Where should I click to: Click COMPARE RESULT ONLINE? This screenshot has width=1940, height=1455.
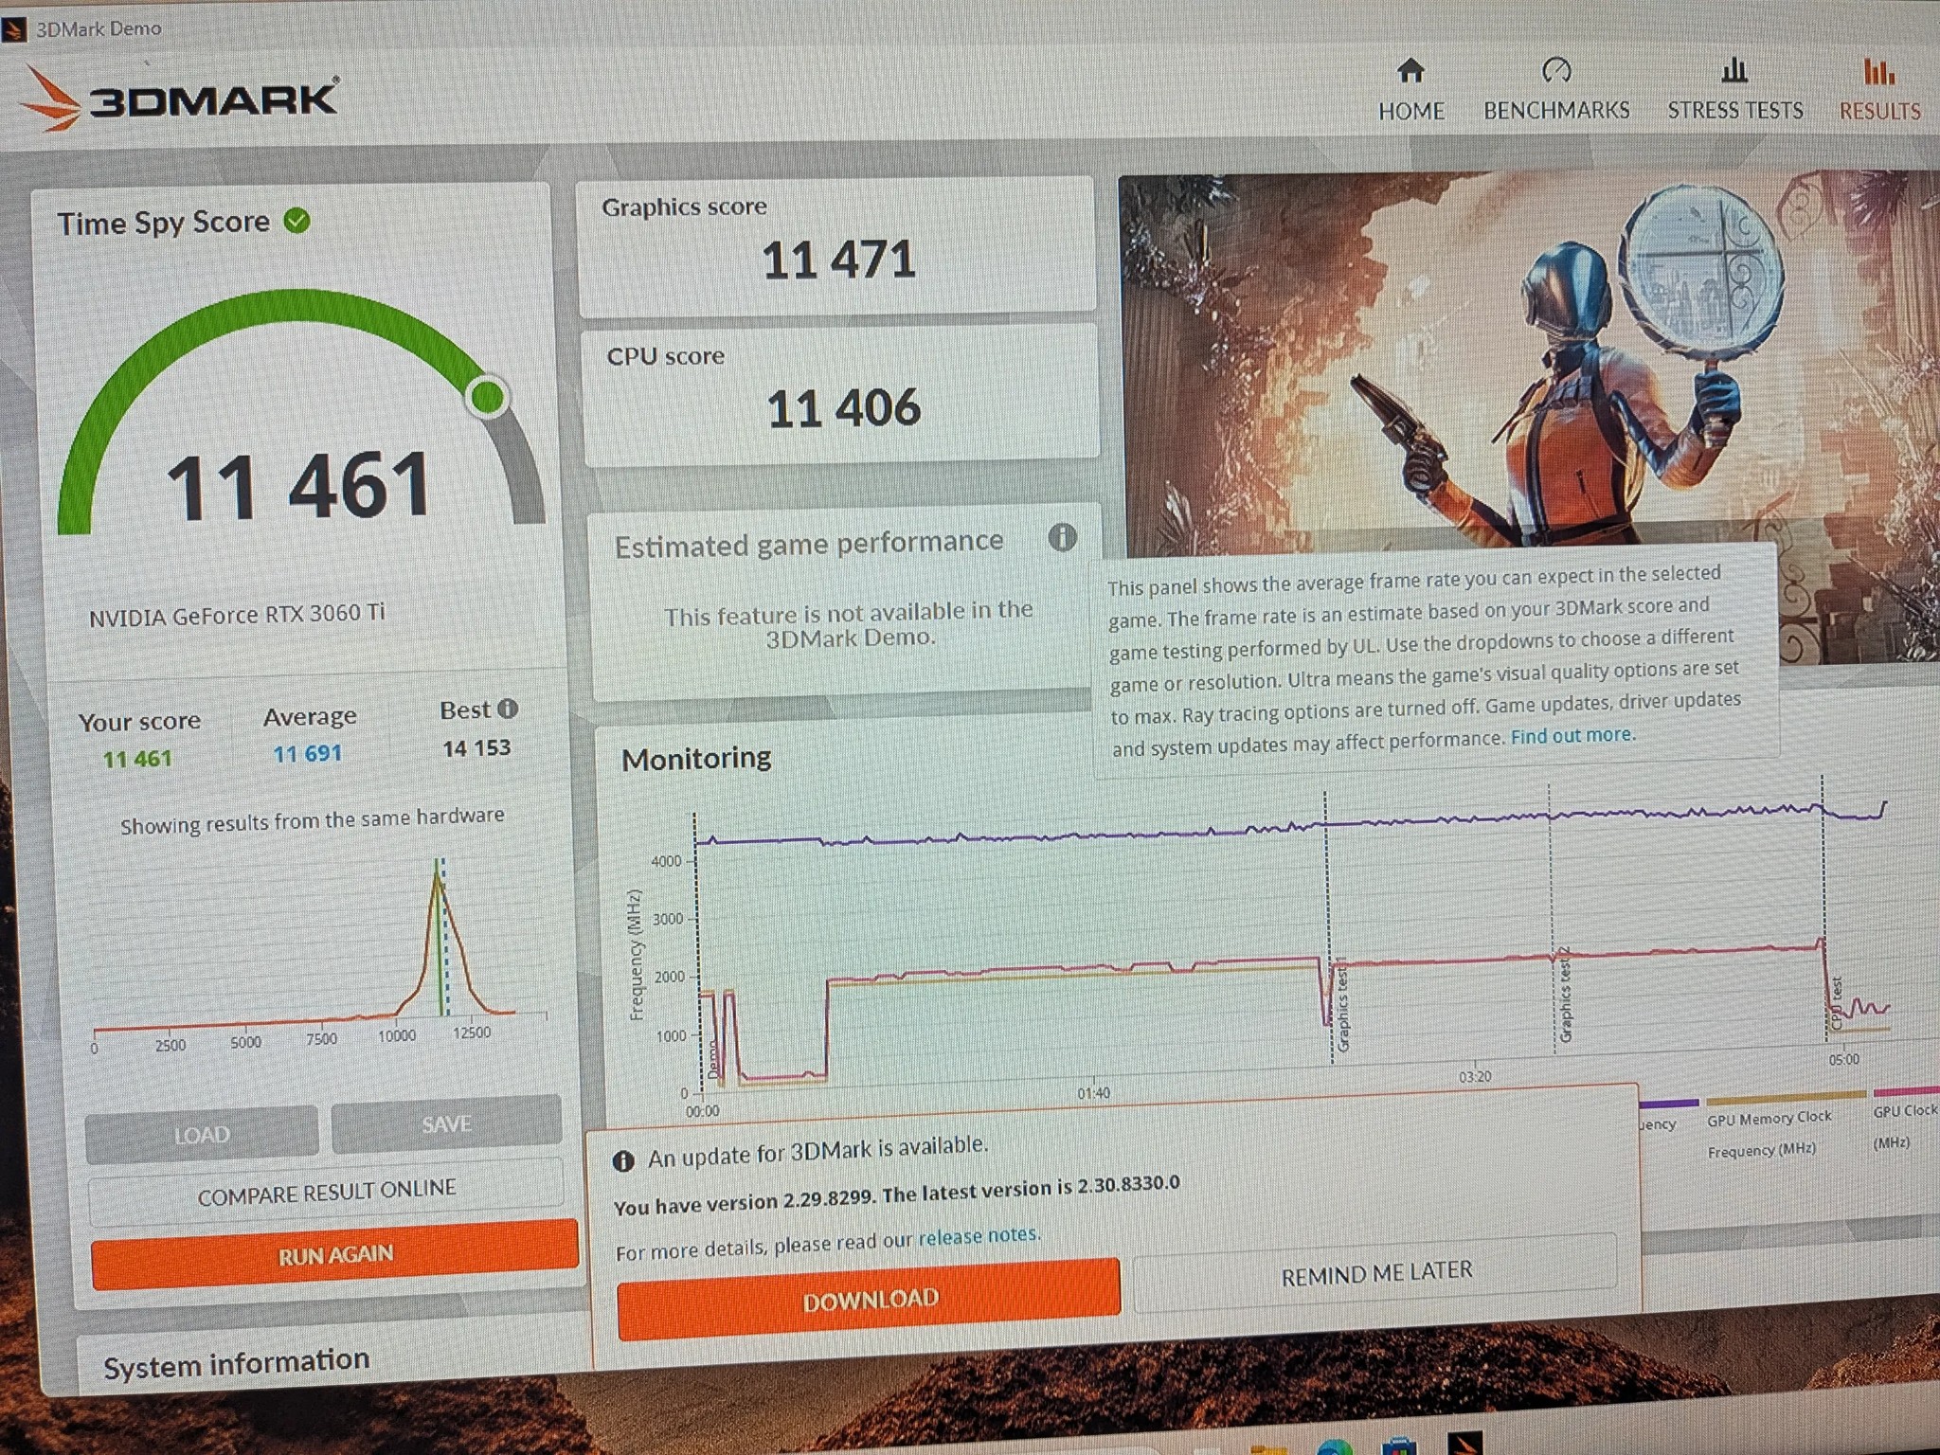click(327, 1193)
